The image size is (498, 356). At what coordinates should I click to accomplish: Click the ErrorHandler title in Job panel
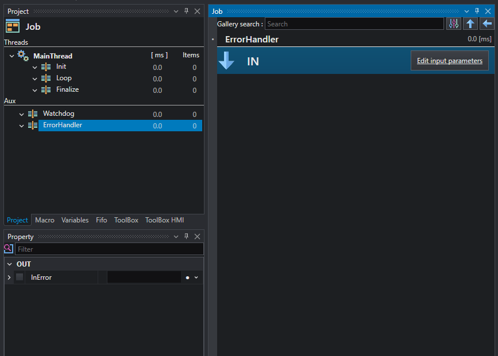pos(252,40)
